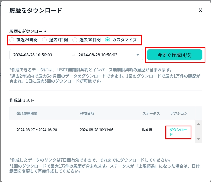Click the end date field after the arrow
This screenshot has height=182, width=211.
[x=98, y=55]
